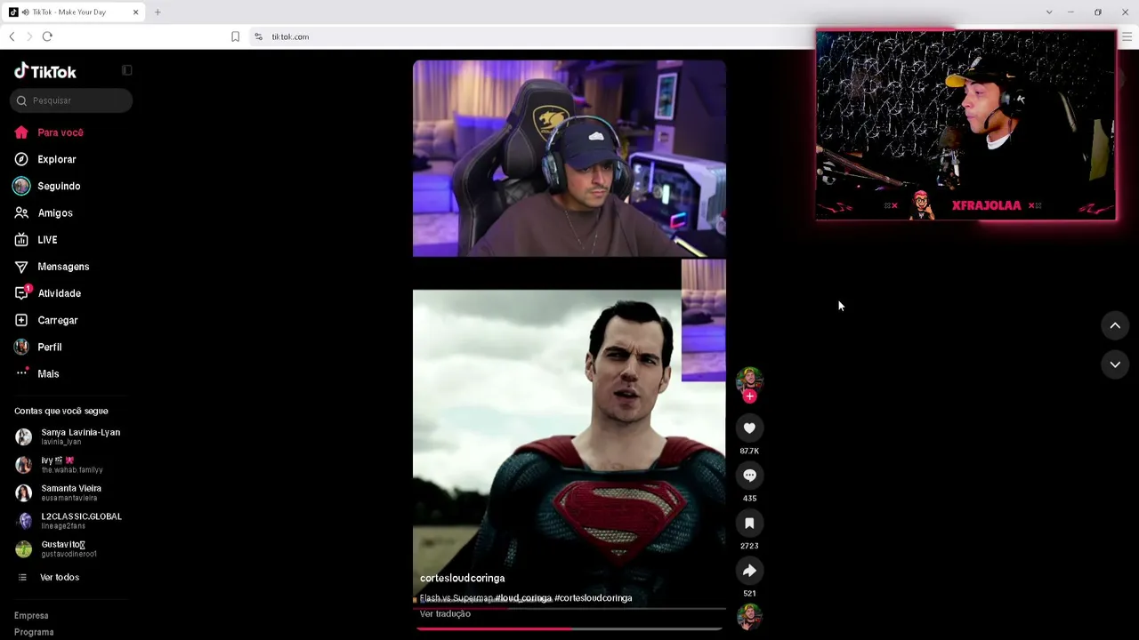1139x640 pixels.
Task: Open a new browser tab
Action: coord(158,12)
